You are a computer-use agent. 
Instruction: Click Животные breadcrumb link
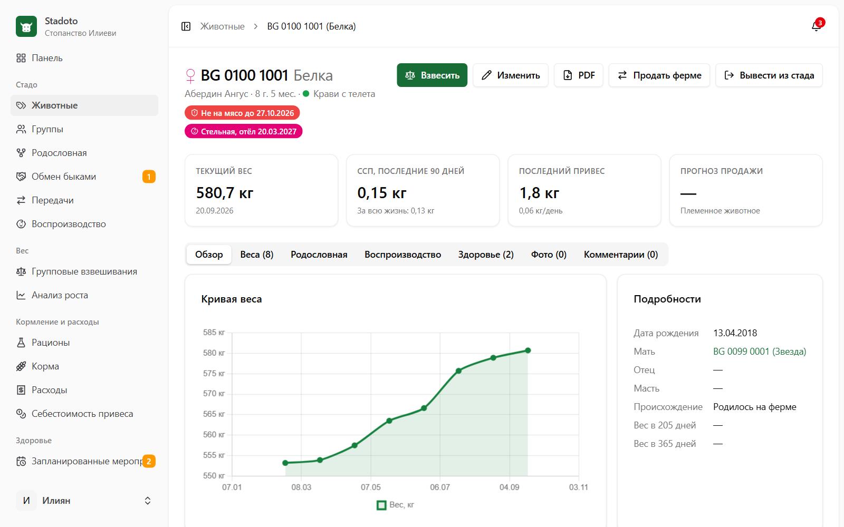point(222,26)
